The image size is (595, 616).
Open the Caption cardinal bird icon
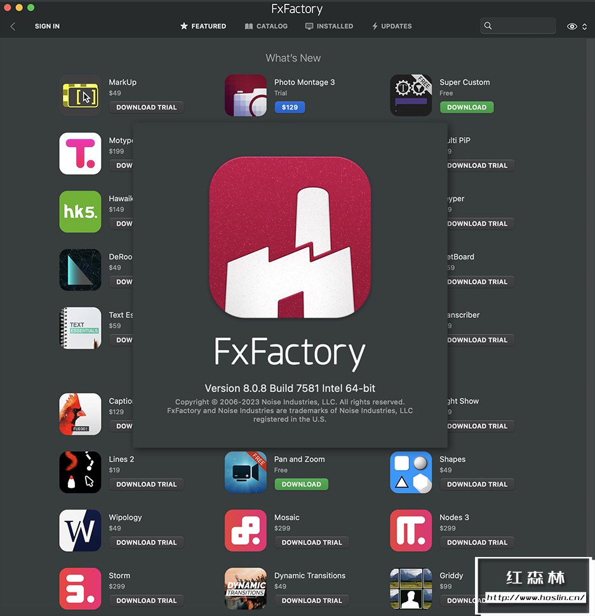(80, 414)
